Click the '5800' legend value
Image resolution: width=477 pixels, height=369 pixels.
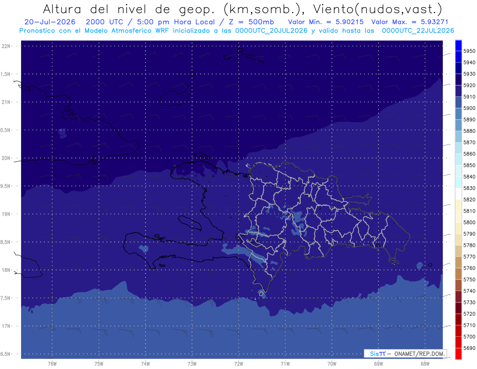(469, 223)
